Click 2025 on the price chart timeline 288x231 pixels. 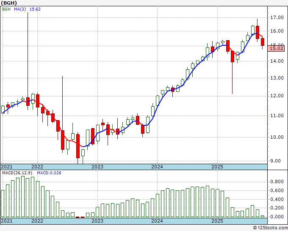coord(217,167)
